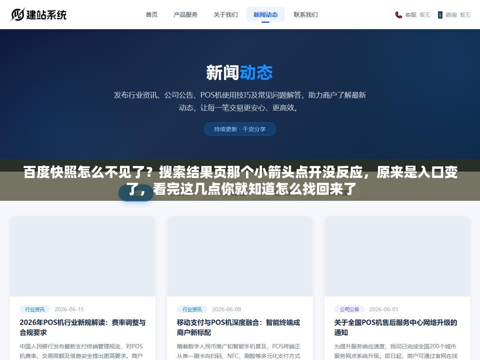Click the 行业资讯 tag dated 2026-06-08
Screen dimensions: 480x360
[192, 309]
